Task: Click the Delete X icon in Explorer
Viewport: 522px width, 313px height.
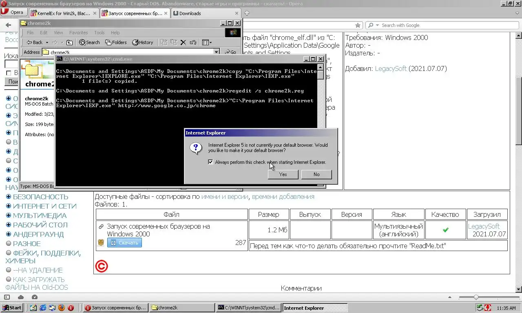Action: pyautogui.click(x=183, y=42)
